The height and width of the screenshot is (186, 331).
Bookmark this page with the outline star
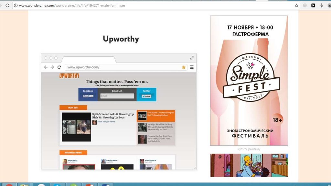[x=296, y=6]
